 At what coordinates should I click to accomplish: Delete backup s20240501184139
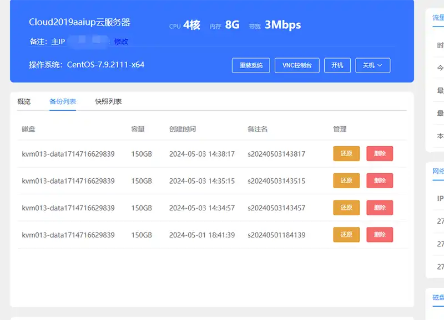(x=380, y=235)
